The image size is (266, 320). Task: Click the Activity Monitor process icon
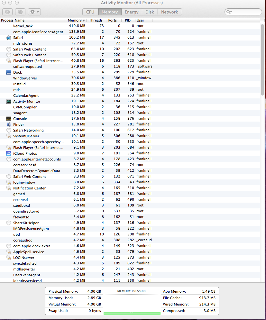9,101
